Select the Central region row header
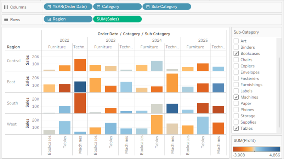This screenshot has width=284, height=159. pyautogui.click(x=14, y=61)
